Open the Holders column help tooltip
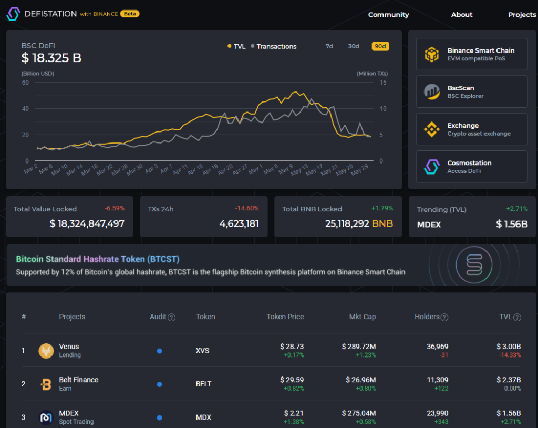 click(x=444, y=317)
